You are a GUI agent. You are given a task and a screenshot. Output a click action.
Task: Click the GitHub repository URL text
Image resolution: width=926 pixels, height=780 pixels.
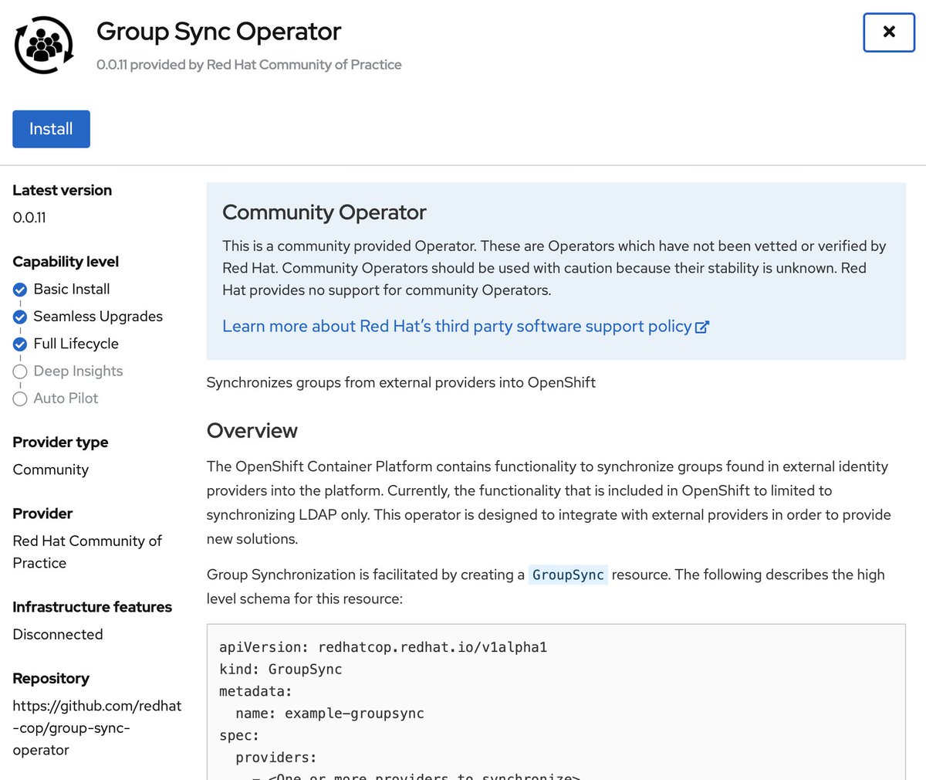(x=97, y=727)
